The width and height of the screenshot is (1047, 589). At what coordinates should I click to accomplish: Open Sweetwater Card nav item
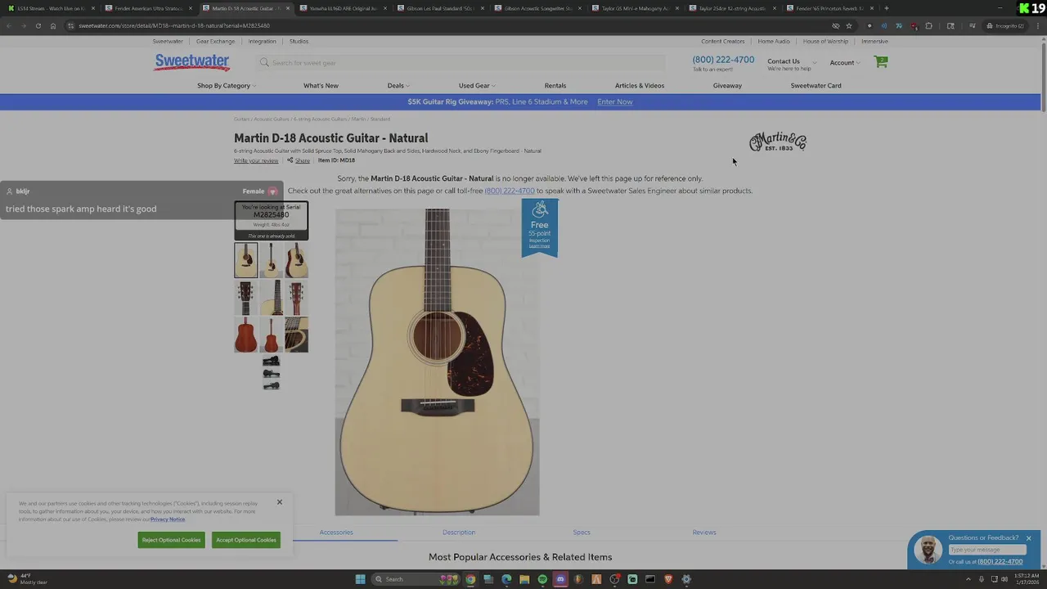(816, 85)
